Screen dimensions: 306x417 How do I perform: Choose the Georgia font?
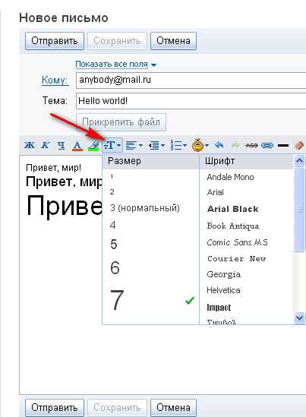point(223,274)
